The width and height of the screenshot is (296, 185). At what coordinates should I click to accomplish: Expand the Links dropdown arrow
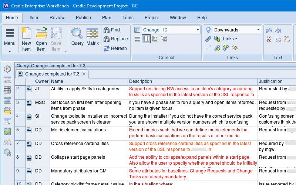click(236, 39)
